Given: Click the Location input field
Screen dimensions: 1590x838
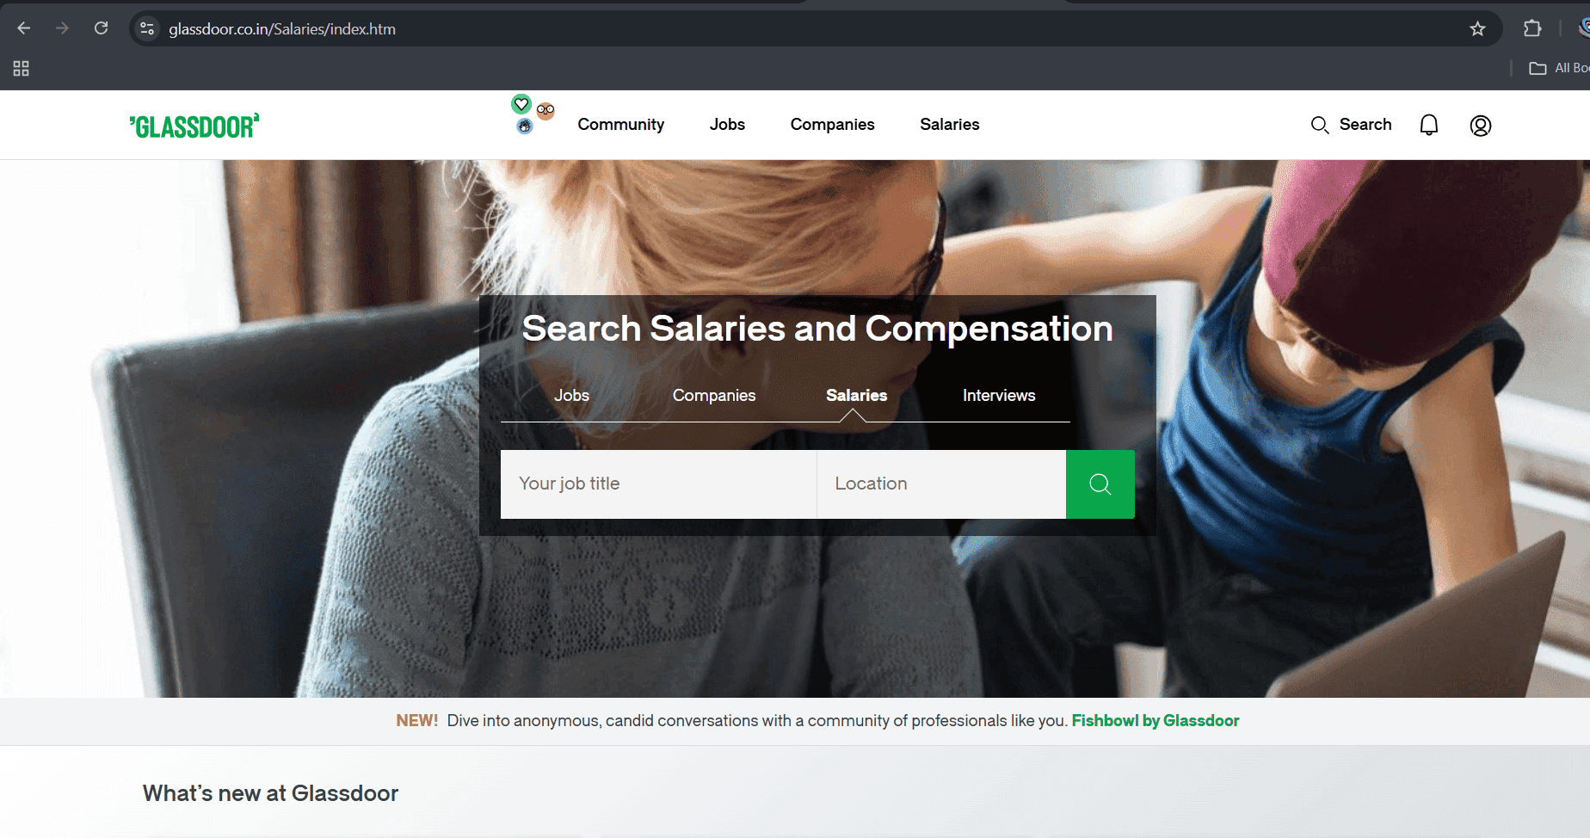Looking at the screenshot, I should (x=940, y=484).
